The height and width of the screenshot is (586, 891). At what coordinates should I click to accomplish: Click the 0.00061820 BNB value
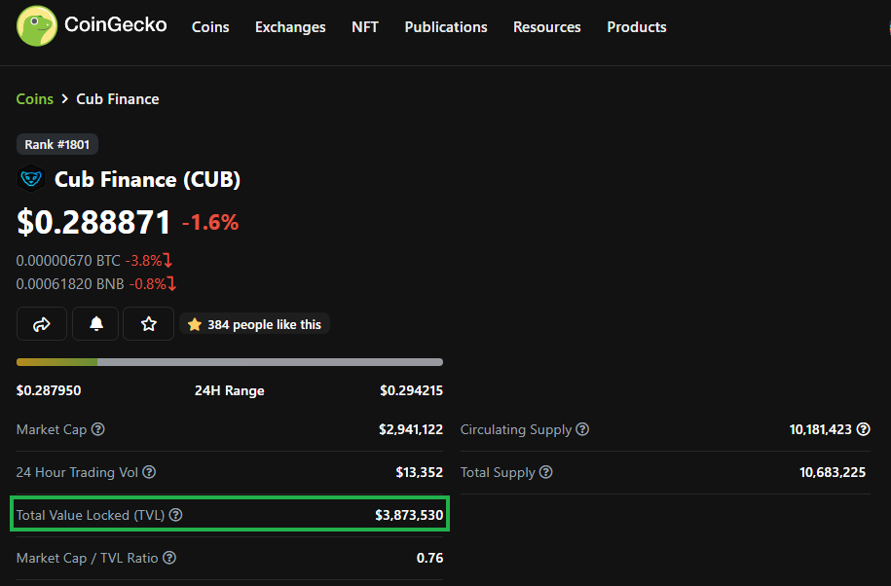click(70, 283)
